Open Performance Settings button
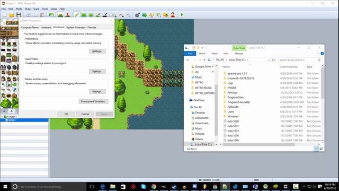 [97, 51]
